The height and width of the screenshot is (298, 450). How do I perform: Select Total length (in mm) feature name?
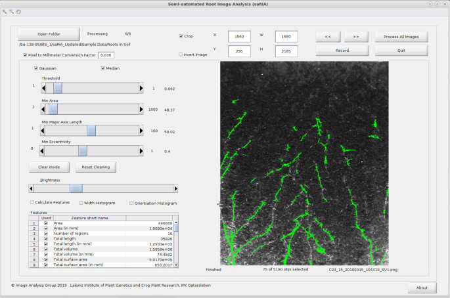73,244
